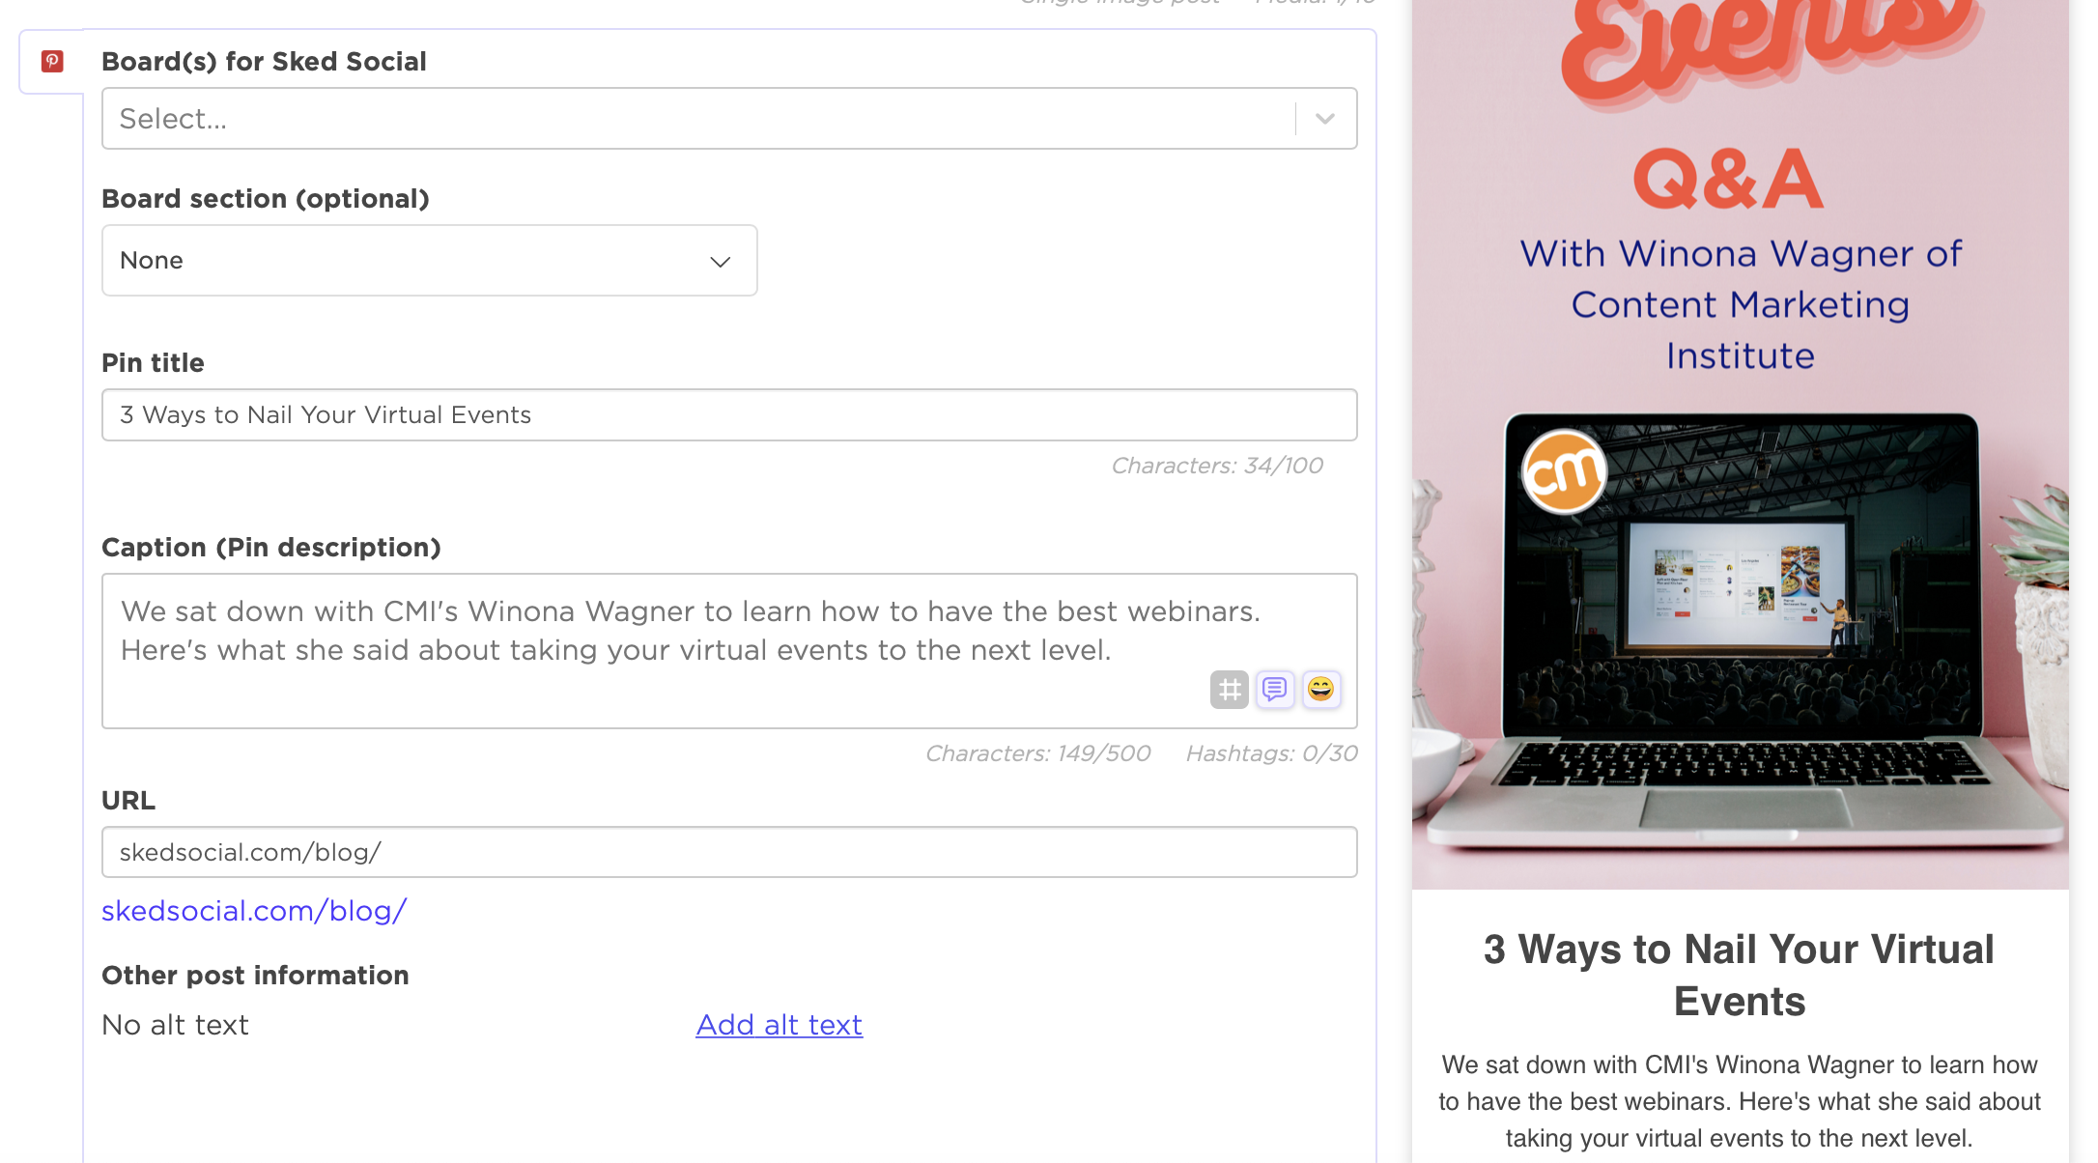
Task: Open the emoji picker in caption
Action: pyautogui.click(x=1320, y=690)
